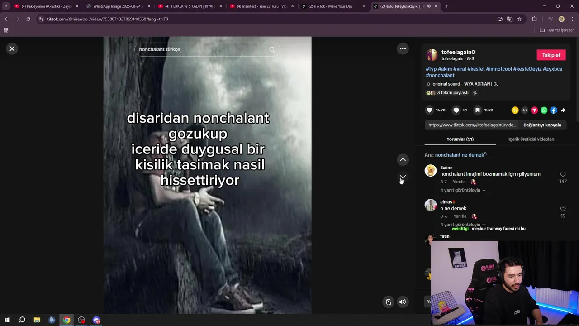Open original sound - WYA ADRIAN link
This screenshot has height=326, width=579.
click(465, 84)
